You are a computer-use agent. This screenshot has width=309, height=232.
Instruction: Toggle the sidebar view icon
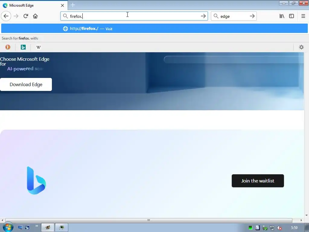[291, 16]
